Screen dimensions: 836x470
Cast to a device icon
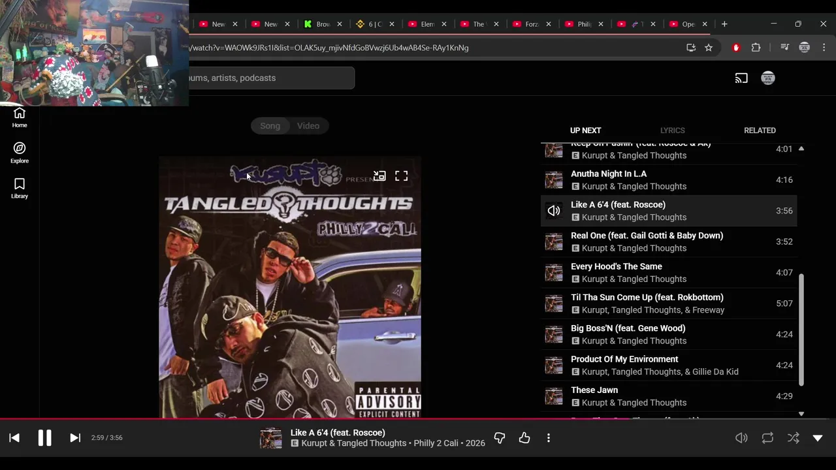tap(741, 78)
